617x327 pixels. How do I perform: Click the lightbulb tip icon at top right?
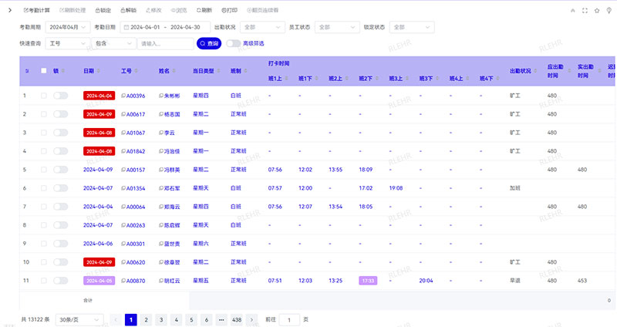(609, 11)
